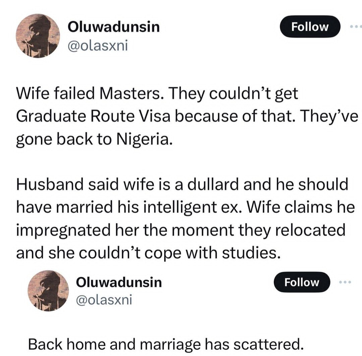Open Oluwadunsin's profile via the top display name
Viewport: 362px width, 356px height.
[114, 27]
